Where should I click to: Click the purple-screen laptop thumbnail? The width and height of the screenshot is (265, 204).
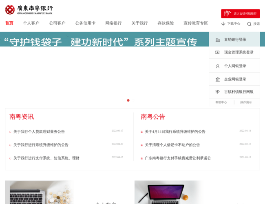click(x=169, y=192)
